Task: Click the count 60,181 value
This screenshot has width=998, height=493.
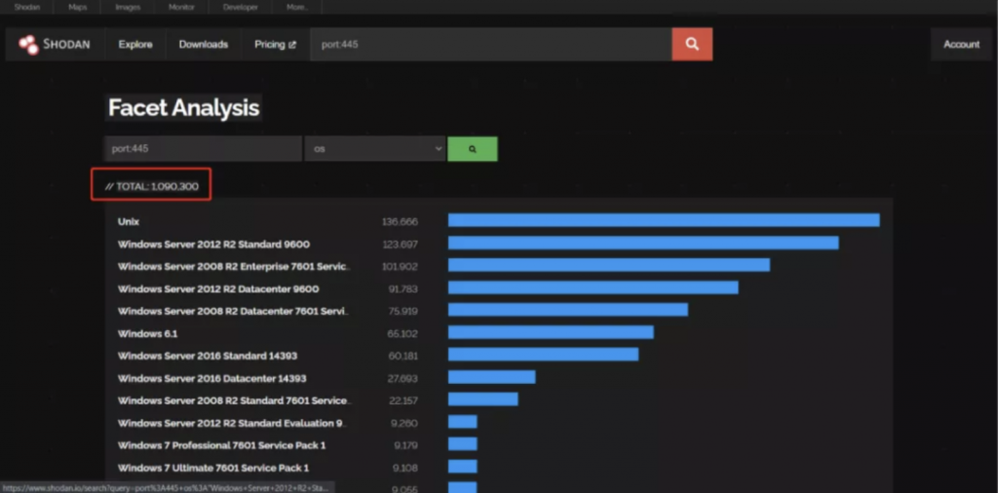Action: [x=403, y=356]
